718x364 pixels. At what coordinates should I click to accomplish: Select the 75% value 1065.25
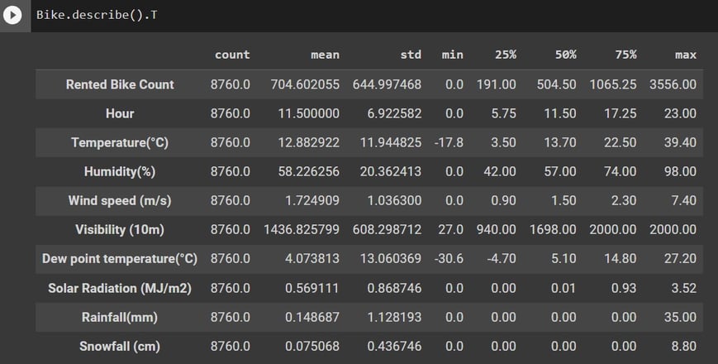pyautogui.click(x=613, y=84)
